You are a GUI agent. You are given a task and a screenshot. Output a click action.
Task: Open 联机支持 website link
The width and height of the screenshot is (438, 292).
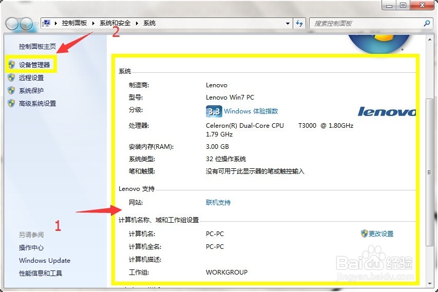(x=218, y=202)
